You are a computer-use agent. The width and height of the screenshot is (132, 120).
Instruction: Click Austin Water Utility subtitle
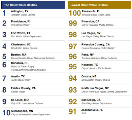coord(21,80)
